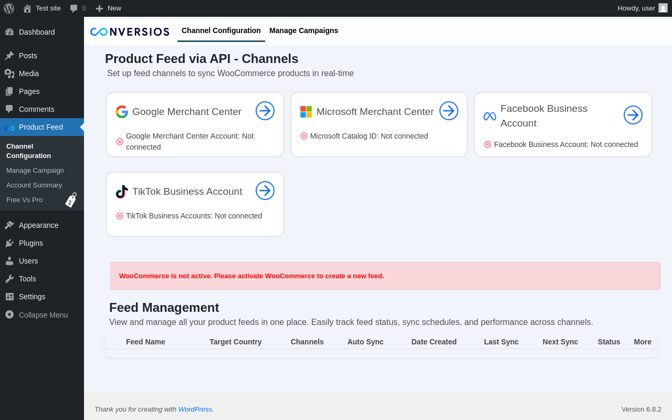The height and width of the screenshot is (420, 672).
Task: Go to Plugins in the sidebar
Action: click(x=31, y=243)
